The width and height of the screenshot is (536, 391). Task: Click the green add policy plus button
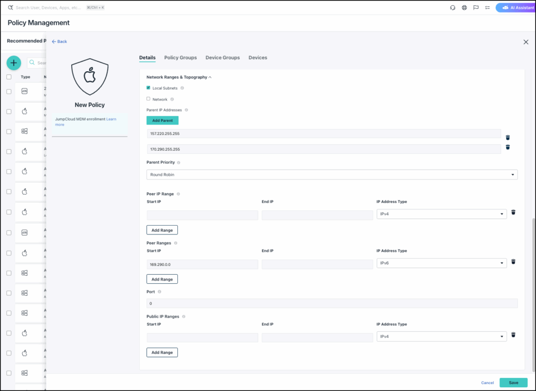pyautogui.click(x=14, y=63)
